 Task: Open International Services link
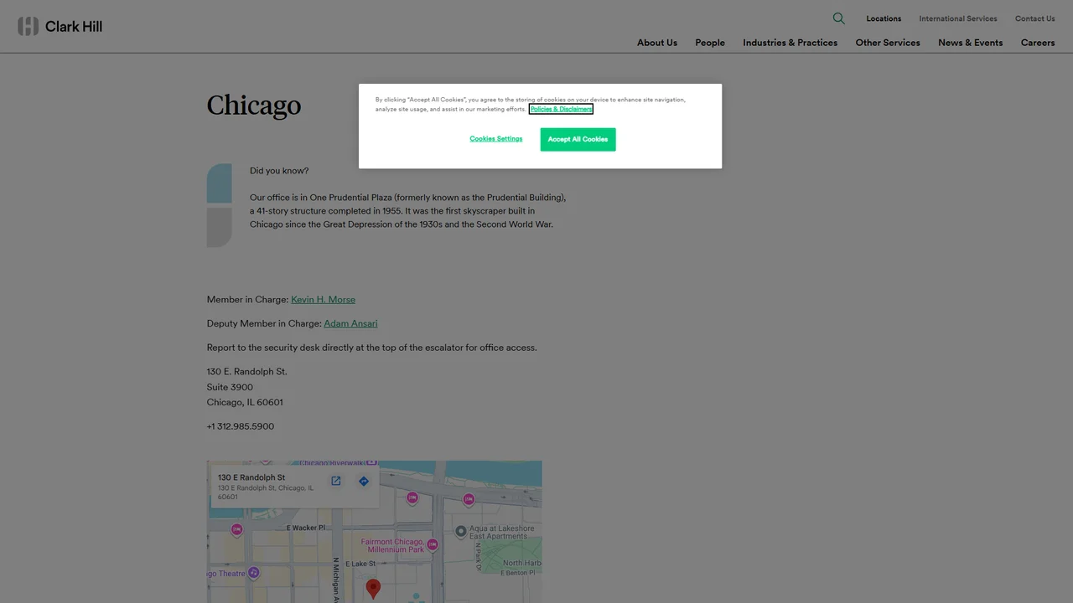pyautogui.click(x=958, y=18)
